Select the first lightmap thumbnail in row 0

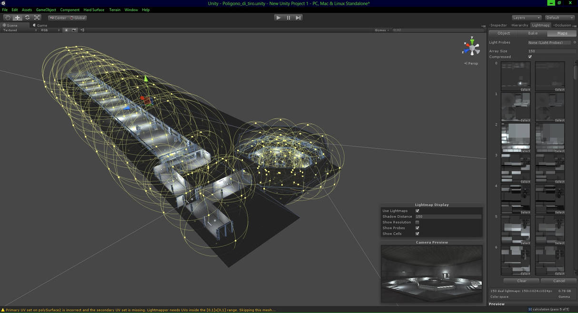[x=516, y=76]
